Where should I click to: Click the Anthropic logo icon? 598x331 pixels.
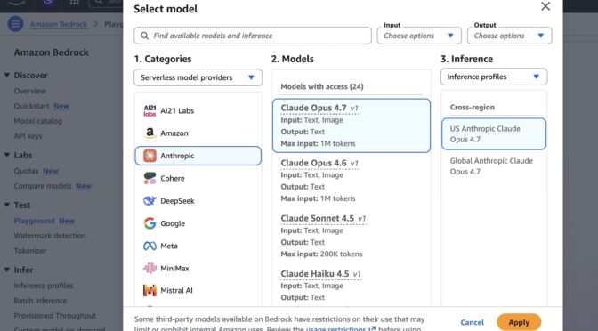[x=149, y=156]
